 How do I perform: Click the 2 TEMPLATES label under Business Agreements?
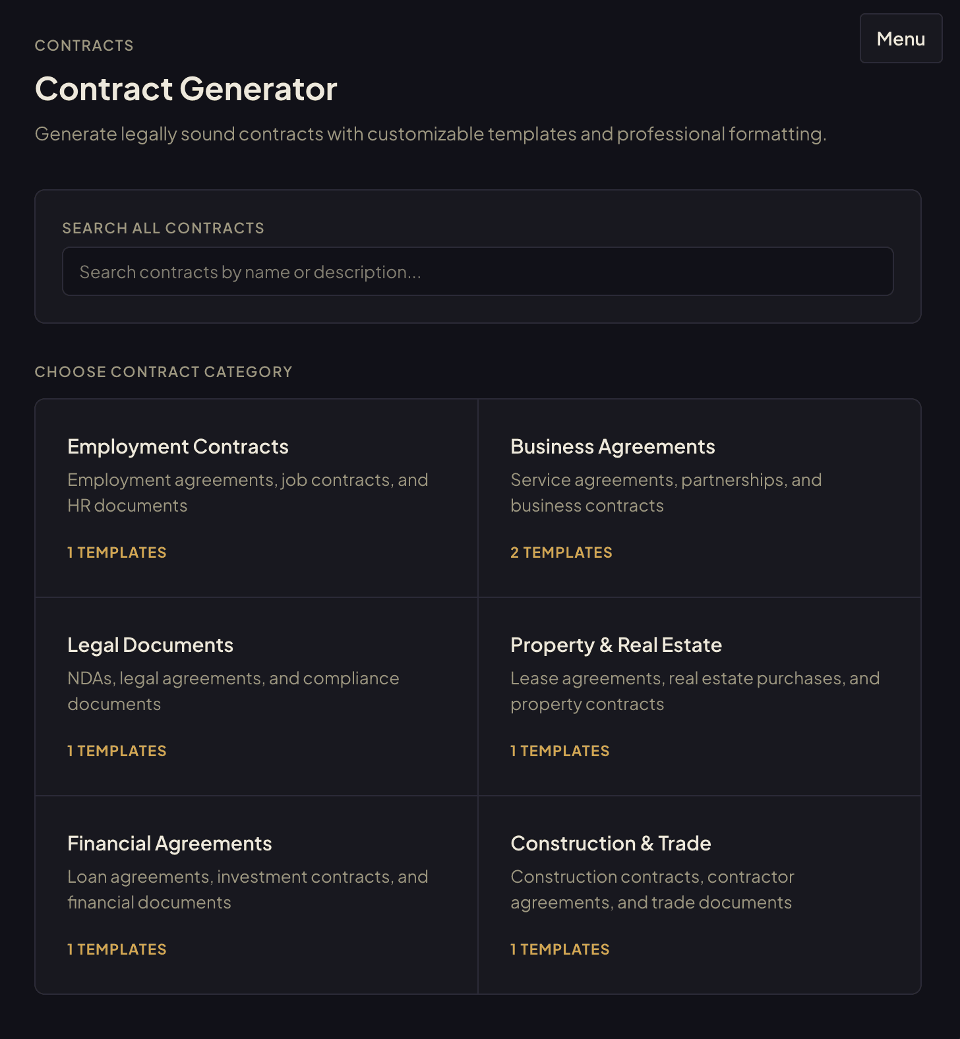pyautogui.click(x=561, y=552)
